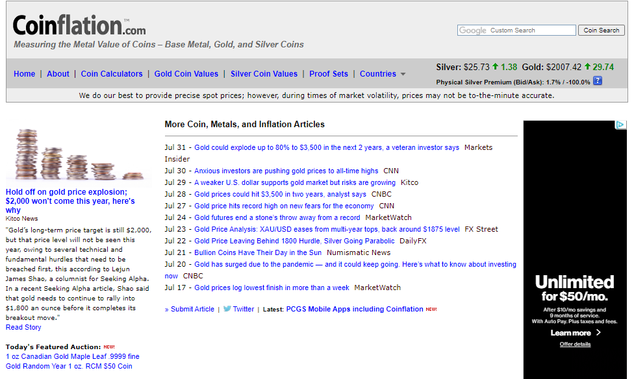Go to Gold Coin Values page
This screenshot has height=379, width=634.
click(186, 74)
